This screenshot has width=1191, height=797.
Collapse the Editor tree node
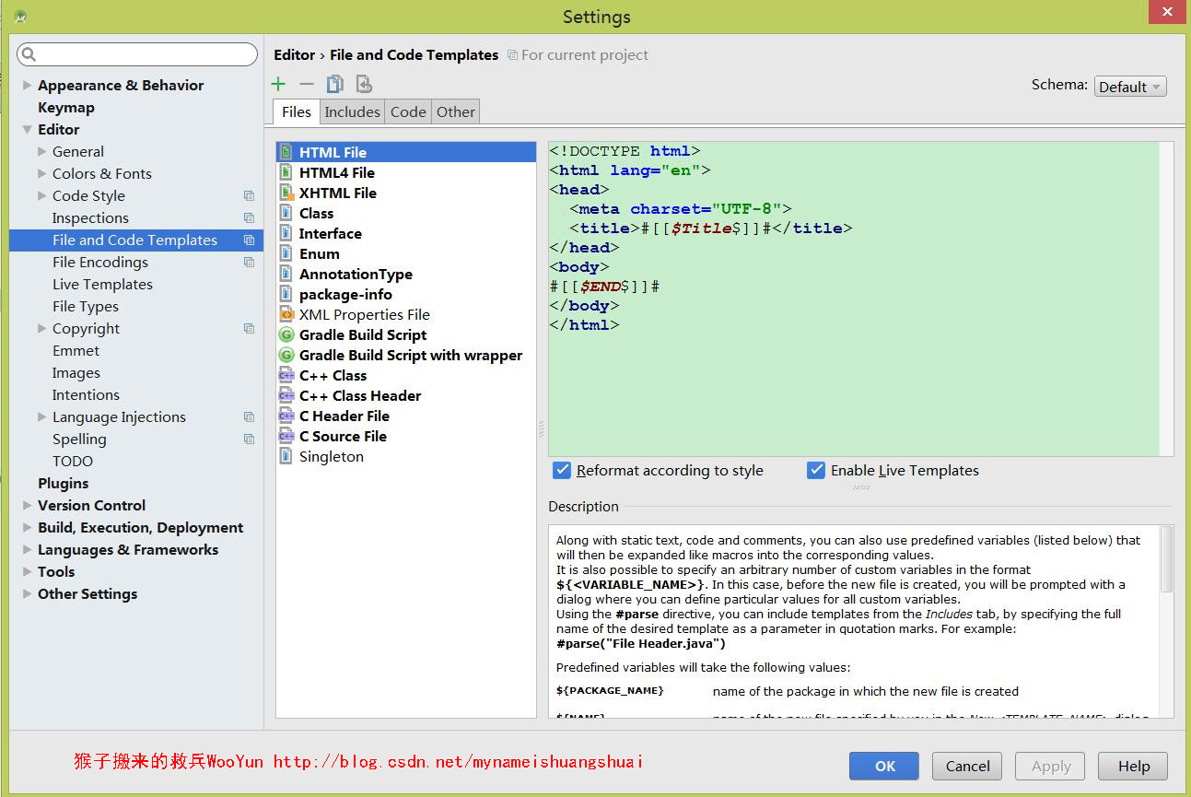coord(27,130)
